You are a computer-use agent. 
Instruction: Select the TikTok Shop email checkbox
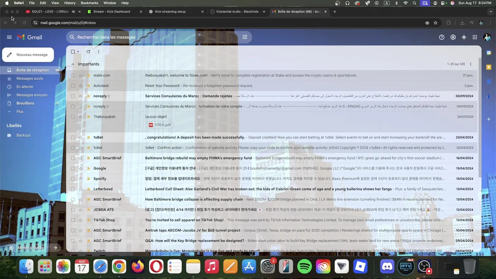(73, 220)
